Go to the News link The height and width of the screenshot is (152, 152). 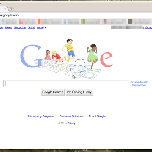8,28
